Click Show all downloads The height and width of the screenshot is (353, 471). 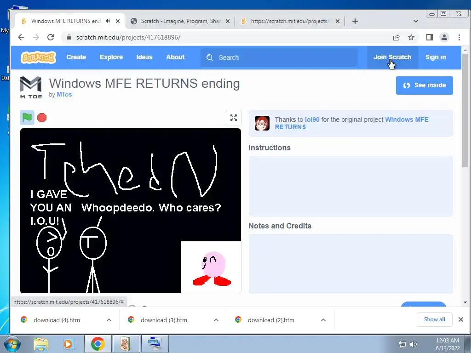(x=434, y=319)
